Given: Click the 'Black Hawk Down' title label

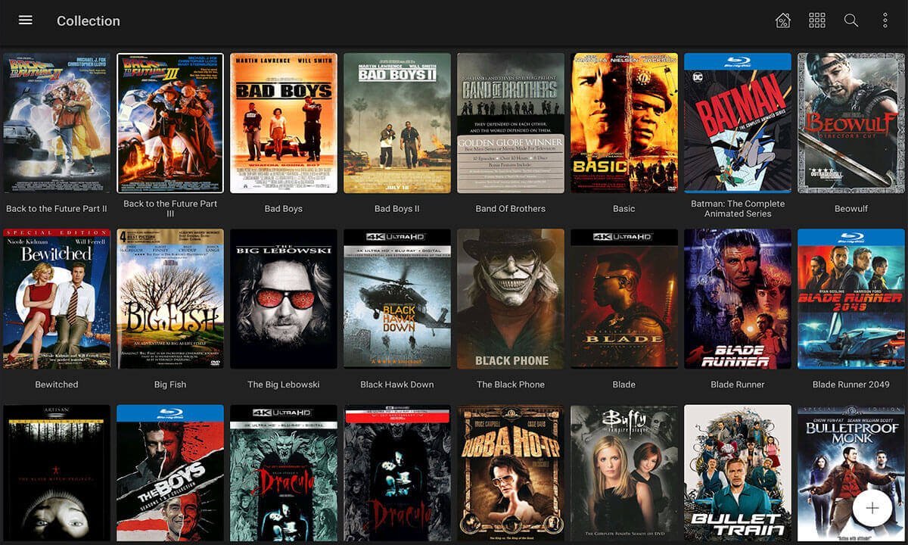Looking at the screenshot, I should pyautogui.click(x=397, y=385).
